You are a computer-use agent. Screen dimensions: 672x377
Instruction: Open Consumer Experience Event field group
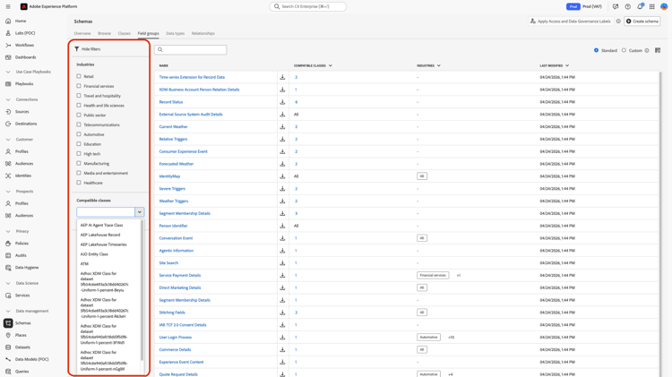click(x=184, y=151)
